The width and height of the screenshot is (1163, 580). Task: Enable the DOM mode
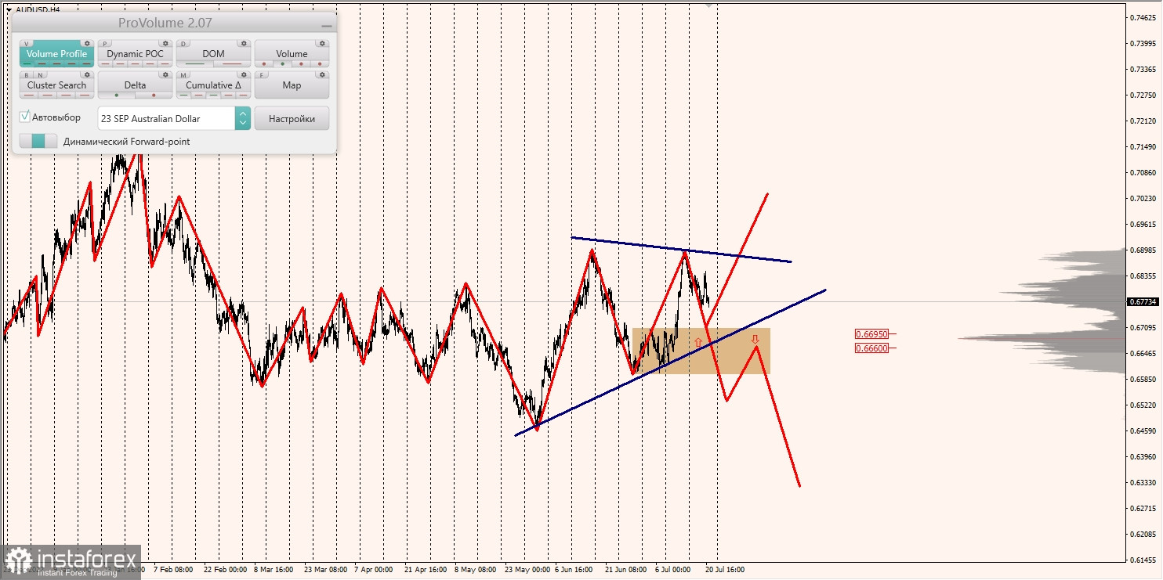tap(213, 54)
